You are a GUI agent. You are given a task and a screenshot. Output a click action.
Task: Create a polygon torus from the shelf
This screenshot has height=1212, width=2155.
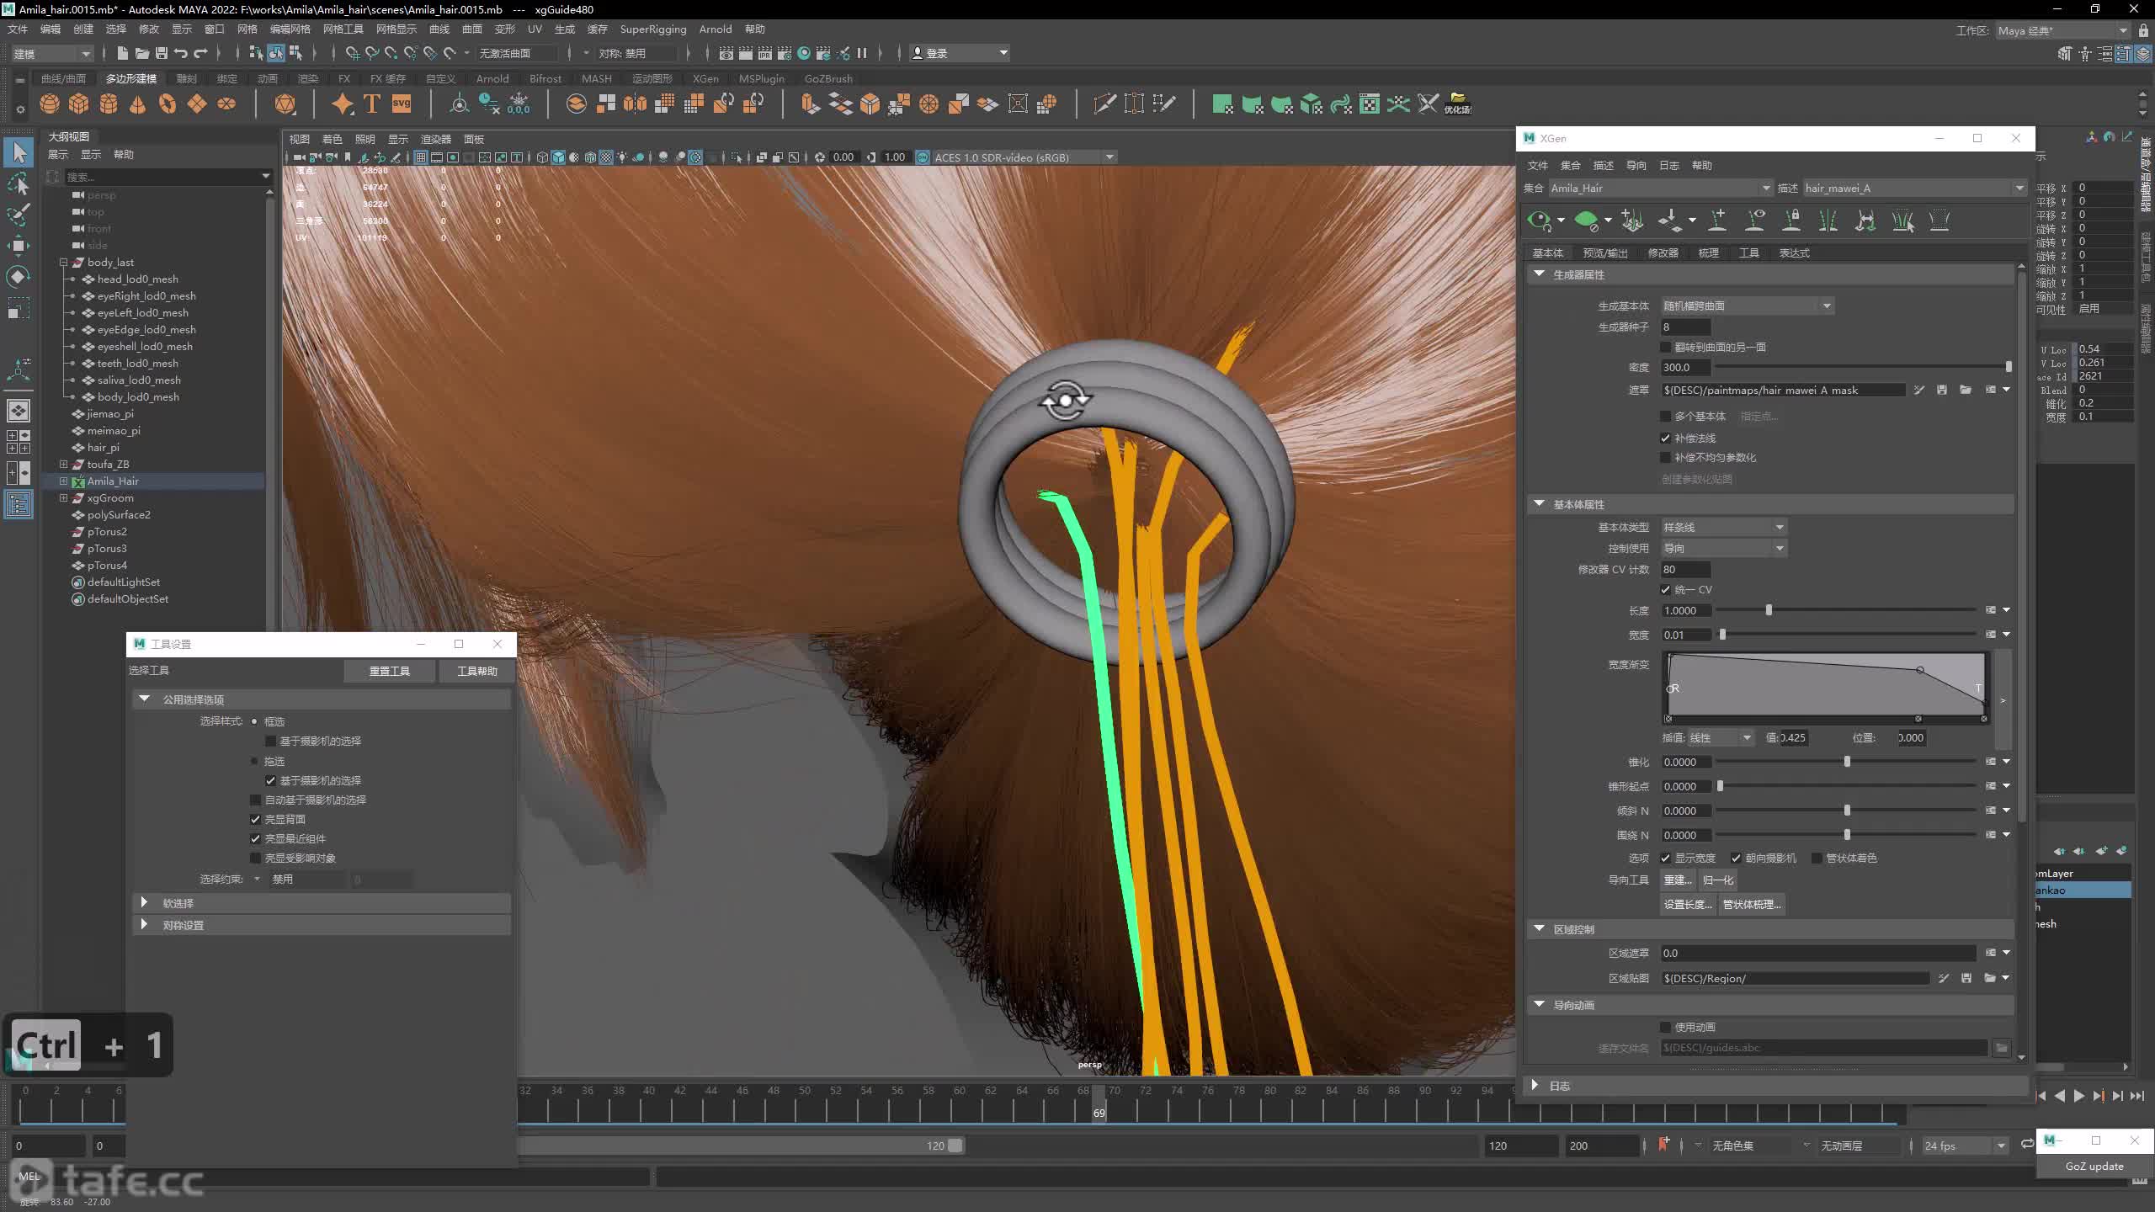click(168, 104)
